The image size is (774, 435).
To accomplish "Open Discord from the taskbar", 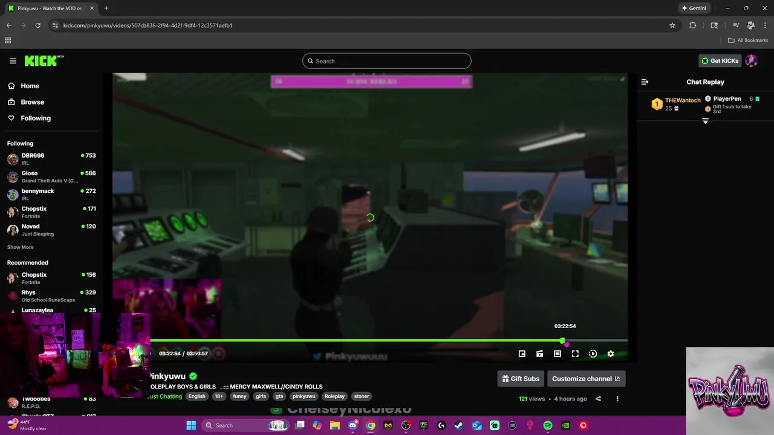I will pyautogui.click(x=353, y=425).
